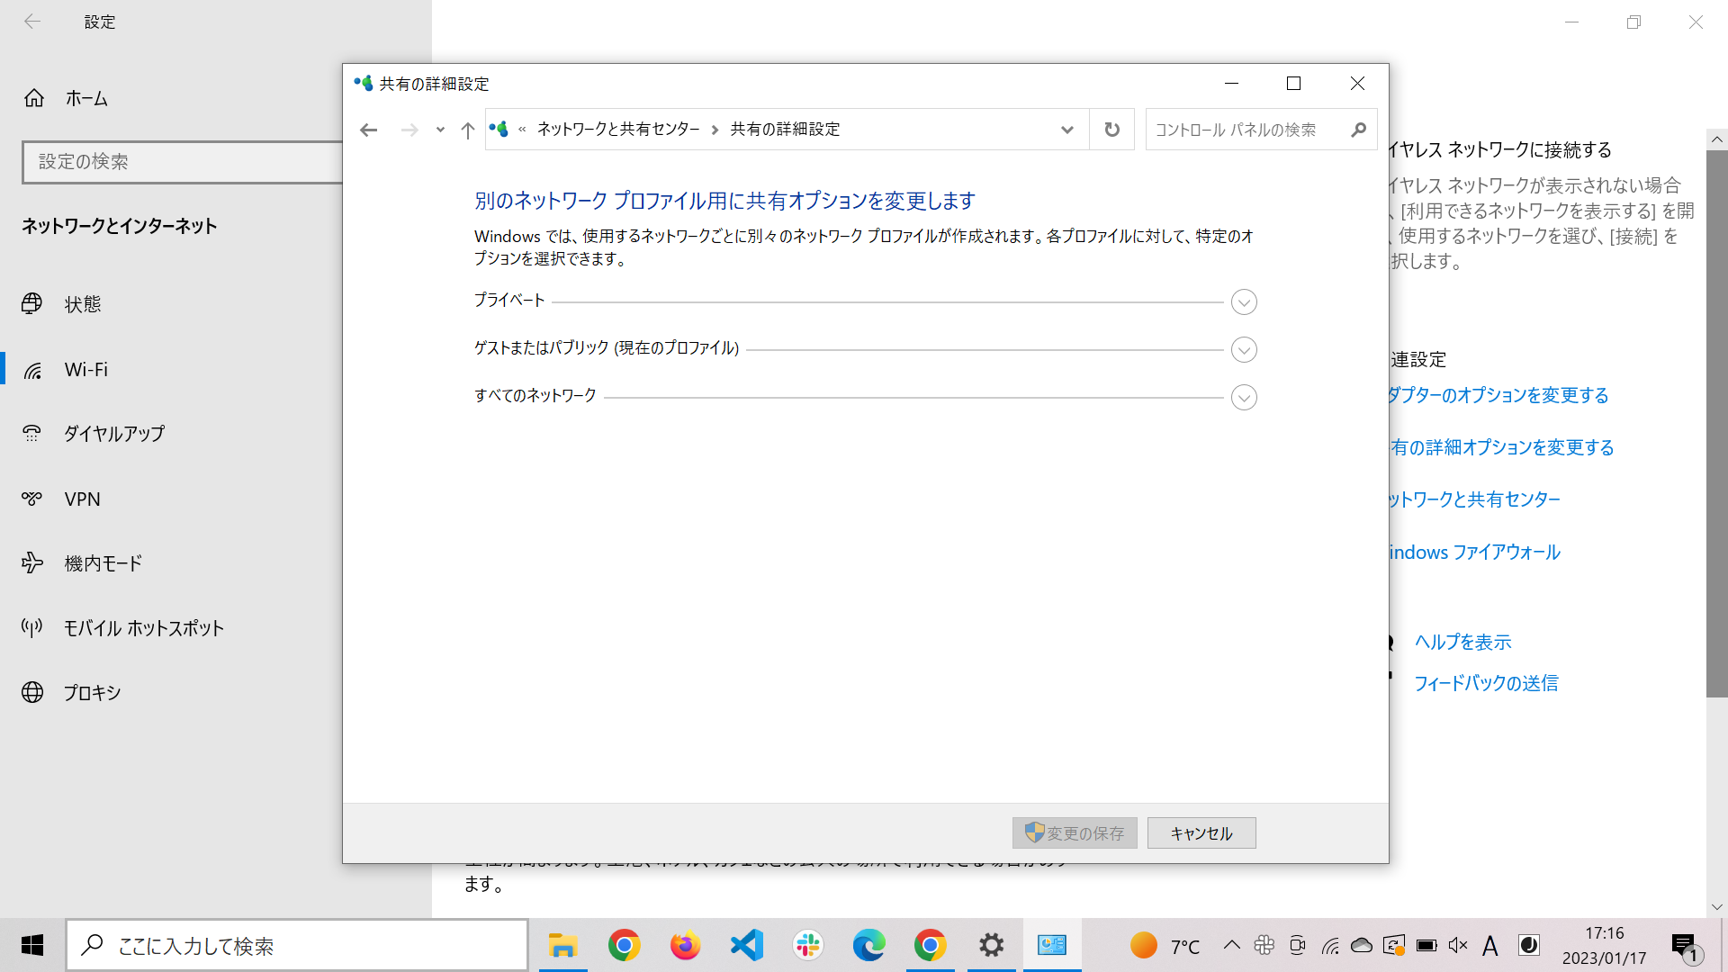This screenshot has height=972, width=1728.
Task: Open the フィードバックの送信 link
Action: point(1485,682)
